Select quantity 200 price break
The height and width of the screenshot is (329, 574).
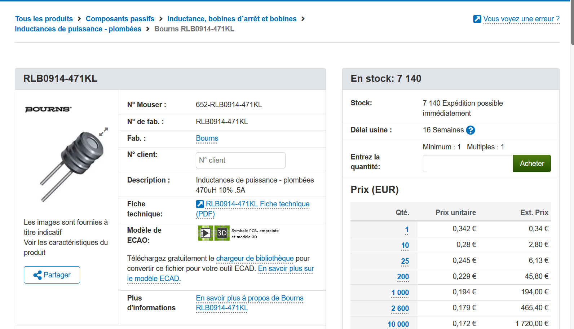click(403, 277)
